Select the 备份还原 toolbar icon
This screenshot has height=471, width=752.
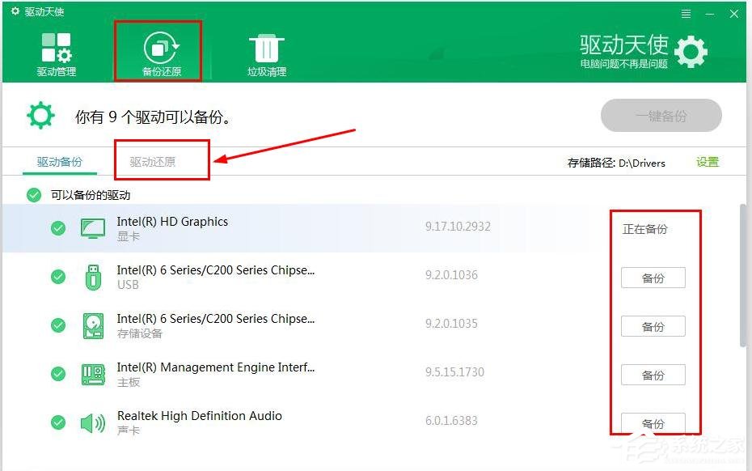tap(159, 50)
